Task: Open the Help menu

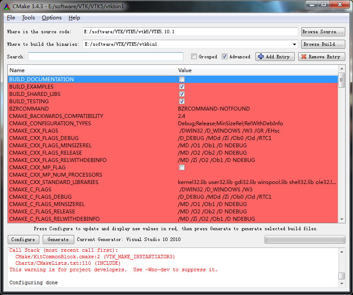Action: tap(74, 18)
